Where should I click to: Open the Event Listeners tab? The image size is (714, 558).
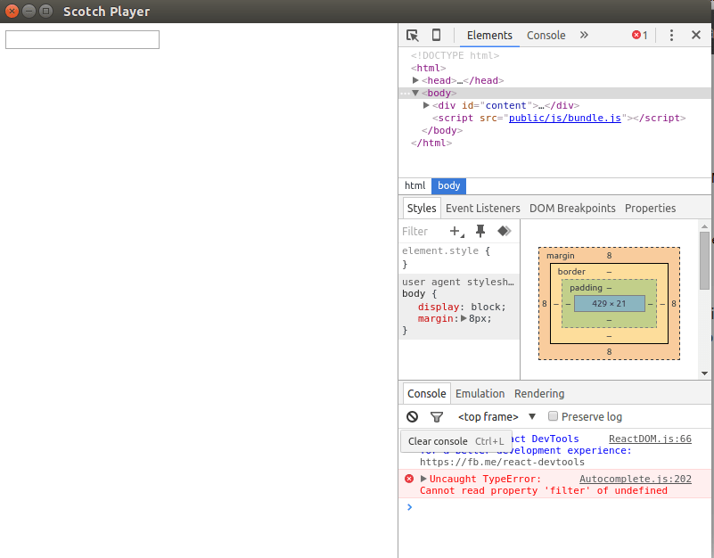[x=482, y=209]
